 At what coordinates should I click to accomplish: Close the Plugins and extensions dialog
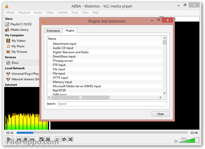161,114
